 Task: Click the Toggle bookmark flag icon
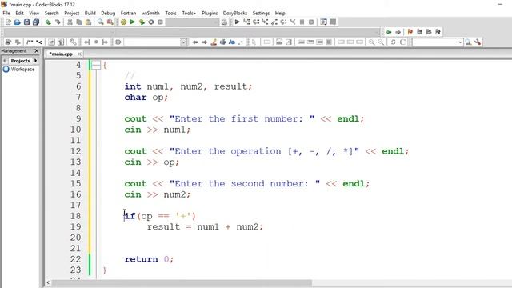(410, 32)
